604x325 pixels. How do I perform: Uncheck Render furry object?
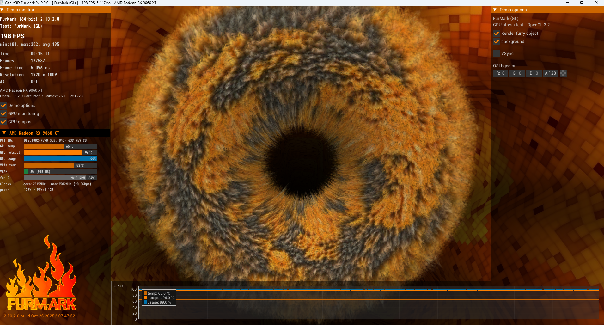497,33
